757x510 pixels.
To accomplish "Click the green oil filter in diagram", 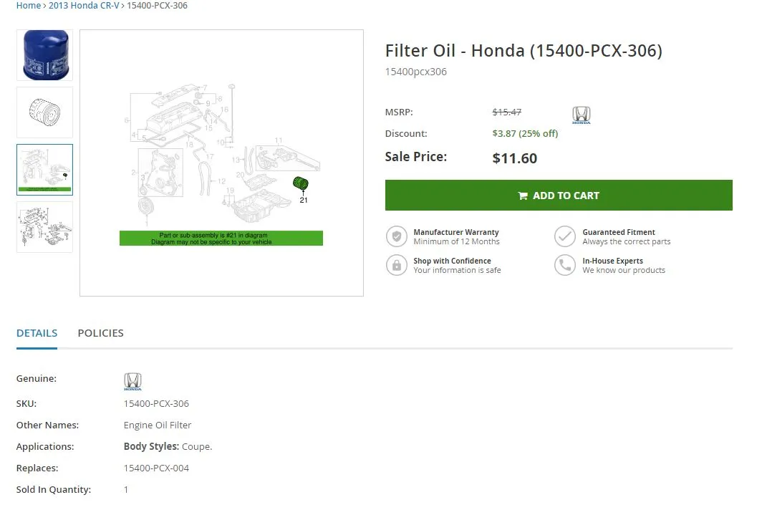I will click(x=301, y=183).
